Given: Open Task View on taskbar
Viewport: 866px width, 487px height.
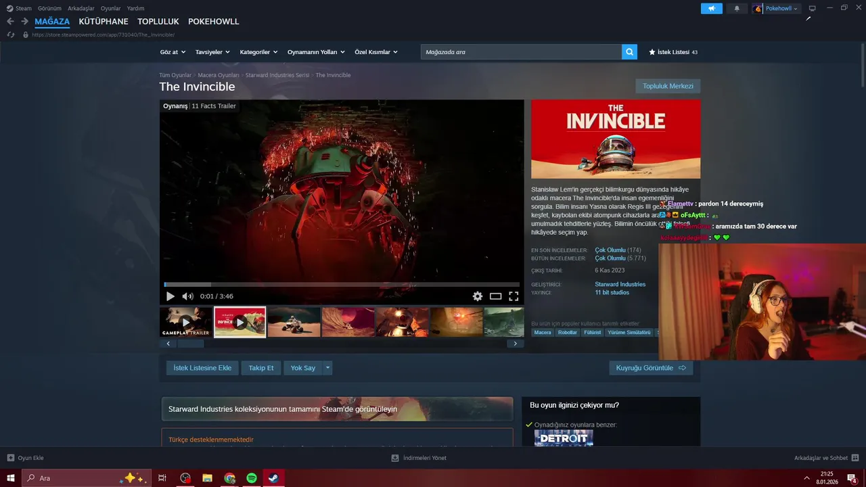Looking at the screenshot, I should (162, 478).
